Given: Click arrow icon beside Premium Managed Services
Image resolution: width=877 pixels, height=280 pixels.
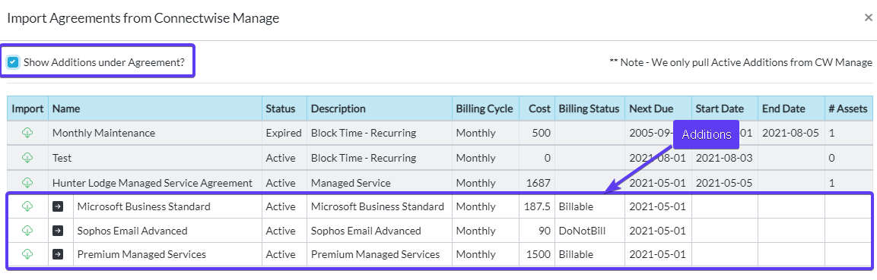Looking at the screenshot, I should point(58,254).
